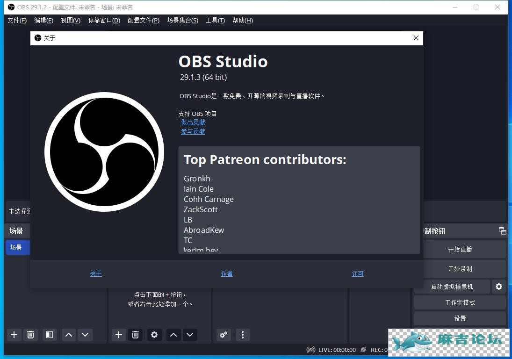
Task: Undock the Controls panel icon
Action: click(503, 231)
